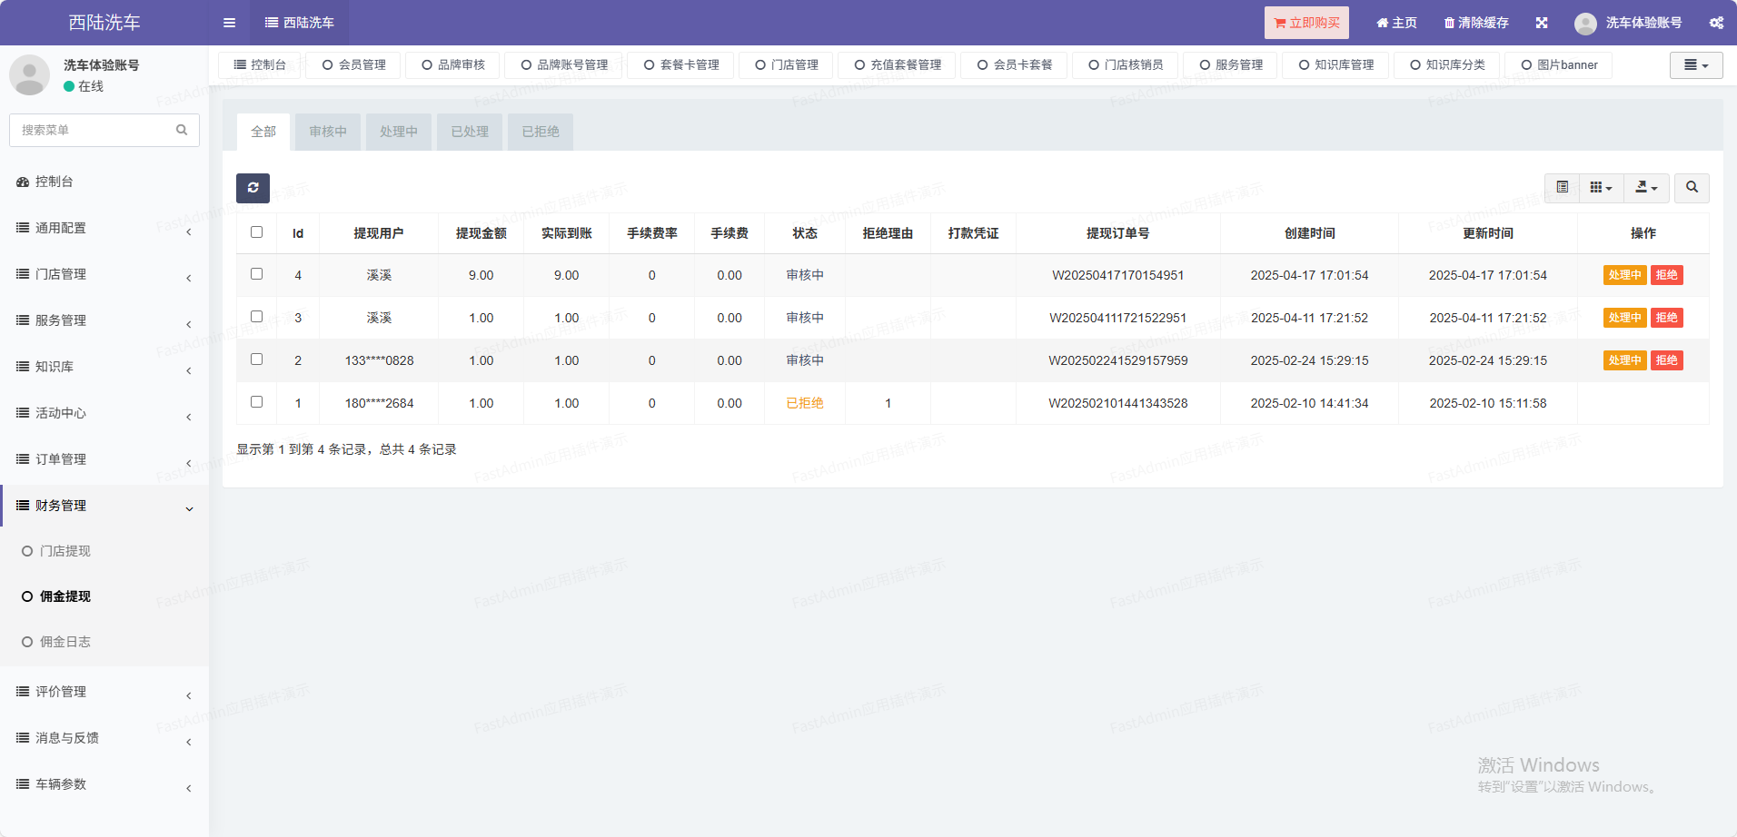Image resolution: width=1737 pixels, height=837 pixels.
Task: Click the 清除缓存 trash icon
Action: click(1449, 23)
